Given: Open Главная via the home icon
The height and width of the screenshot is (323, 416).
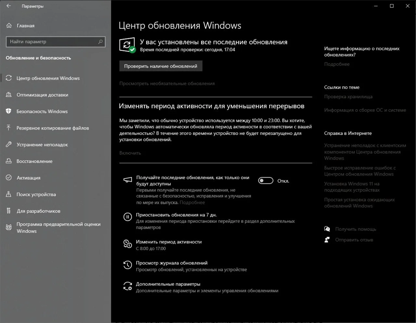Looking at the screenshot, I should (9, 25).
